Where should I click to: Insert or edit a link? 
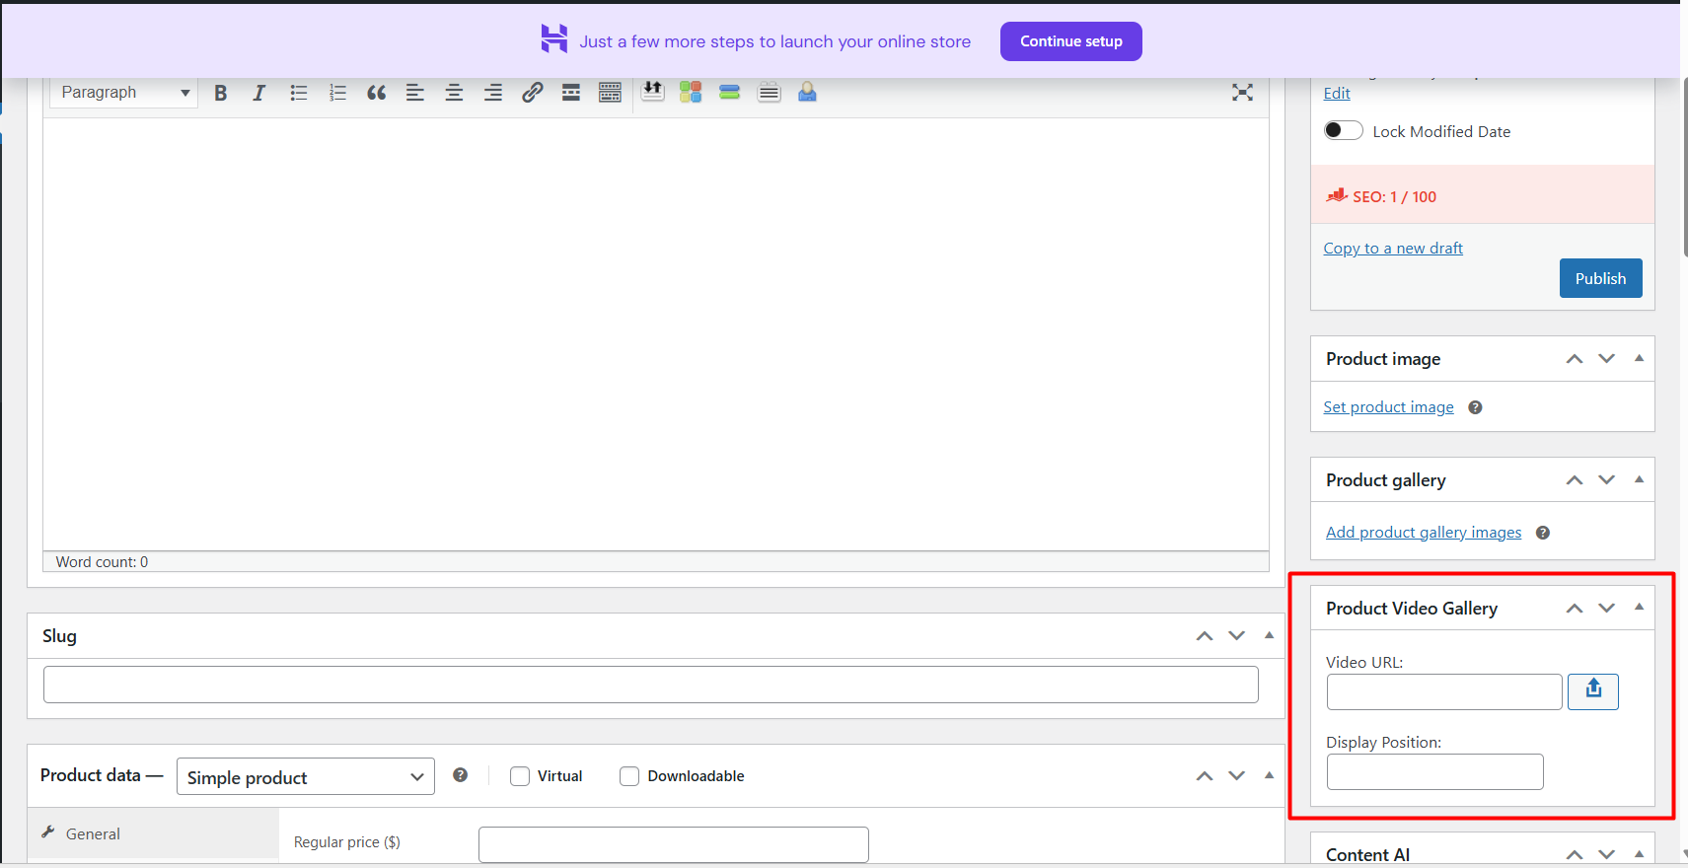[533, 93]
